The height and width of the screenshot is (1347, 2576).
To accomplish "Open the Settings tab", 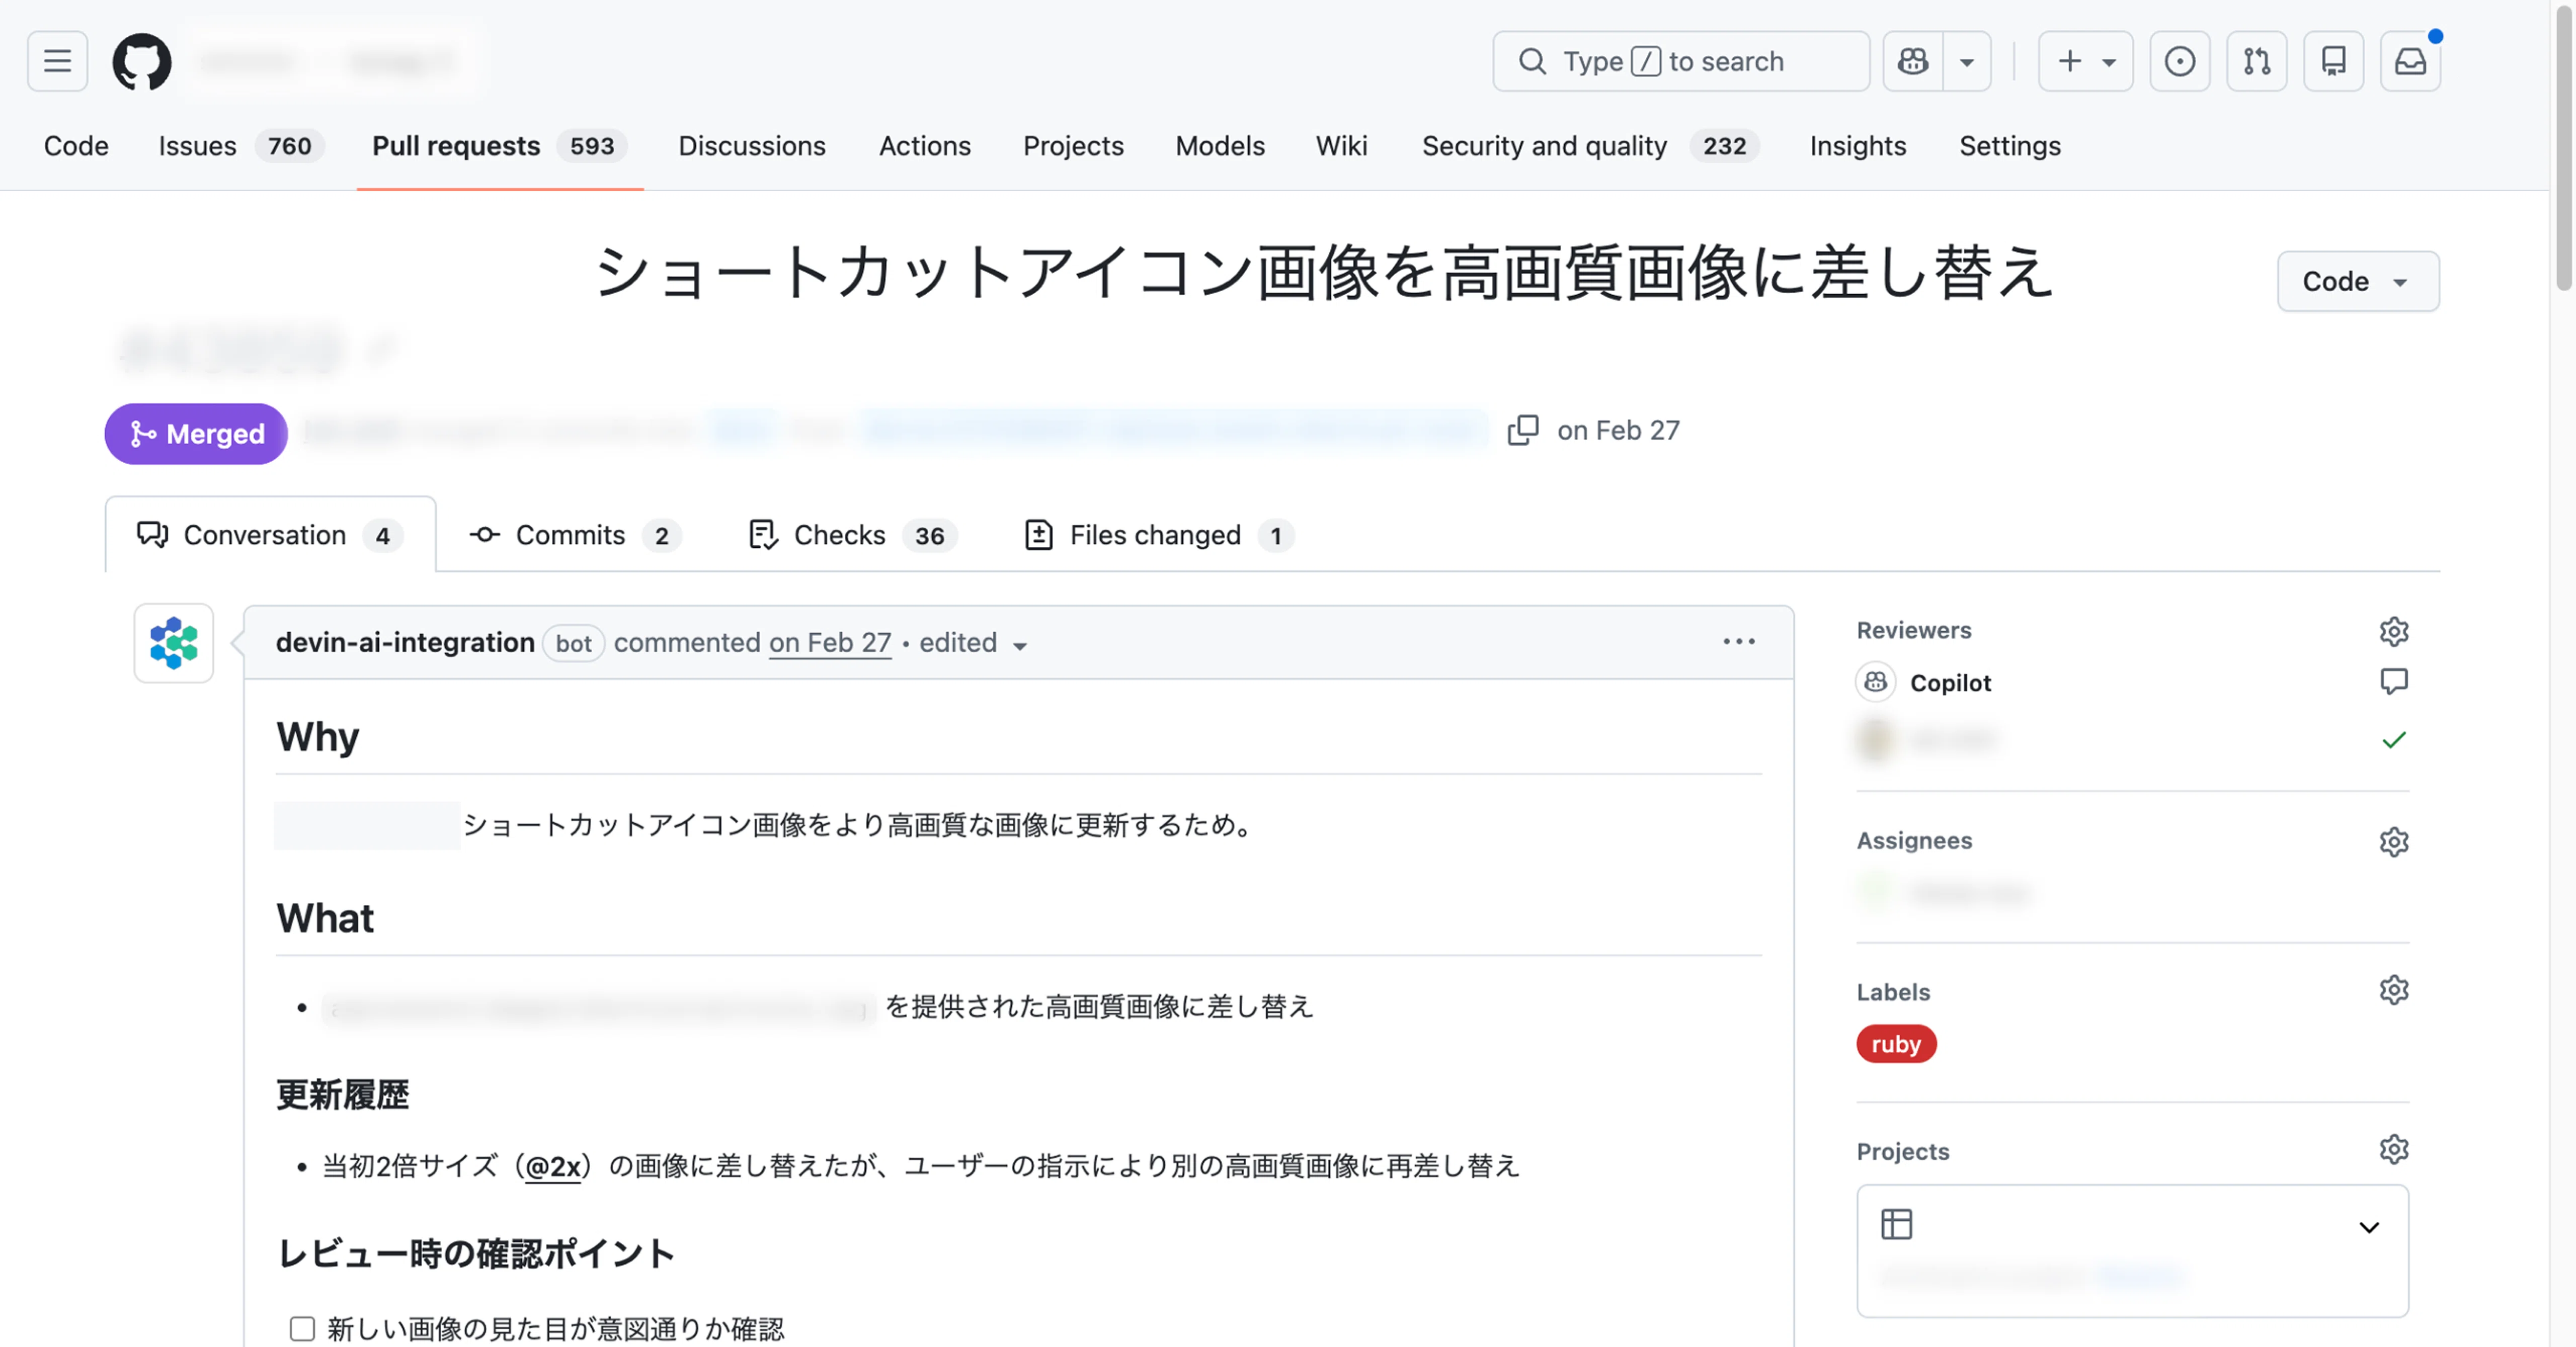I will [2010, 146].
